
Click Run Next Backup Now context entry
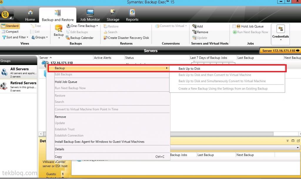[x=70, y=88]
